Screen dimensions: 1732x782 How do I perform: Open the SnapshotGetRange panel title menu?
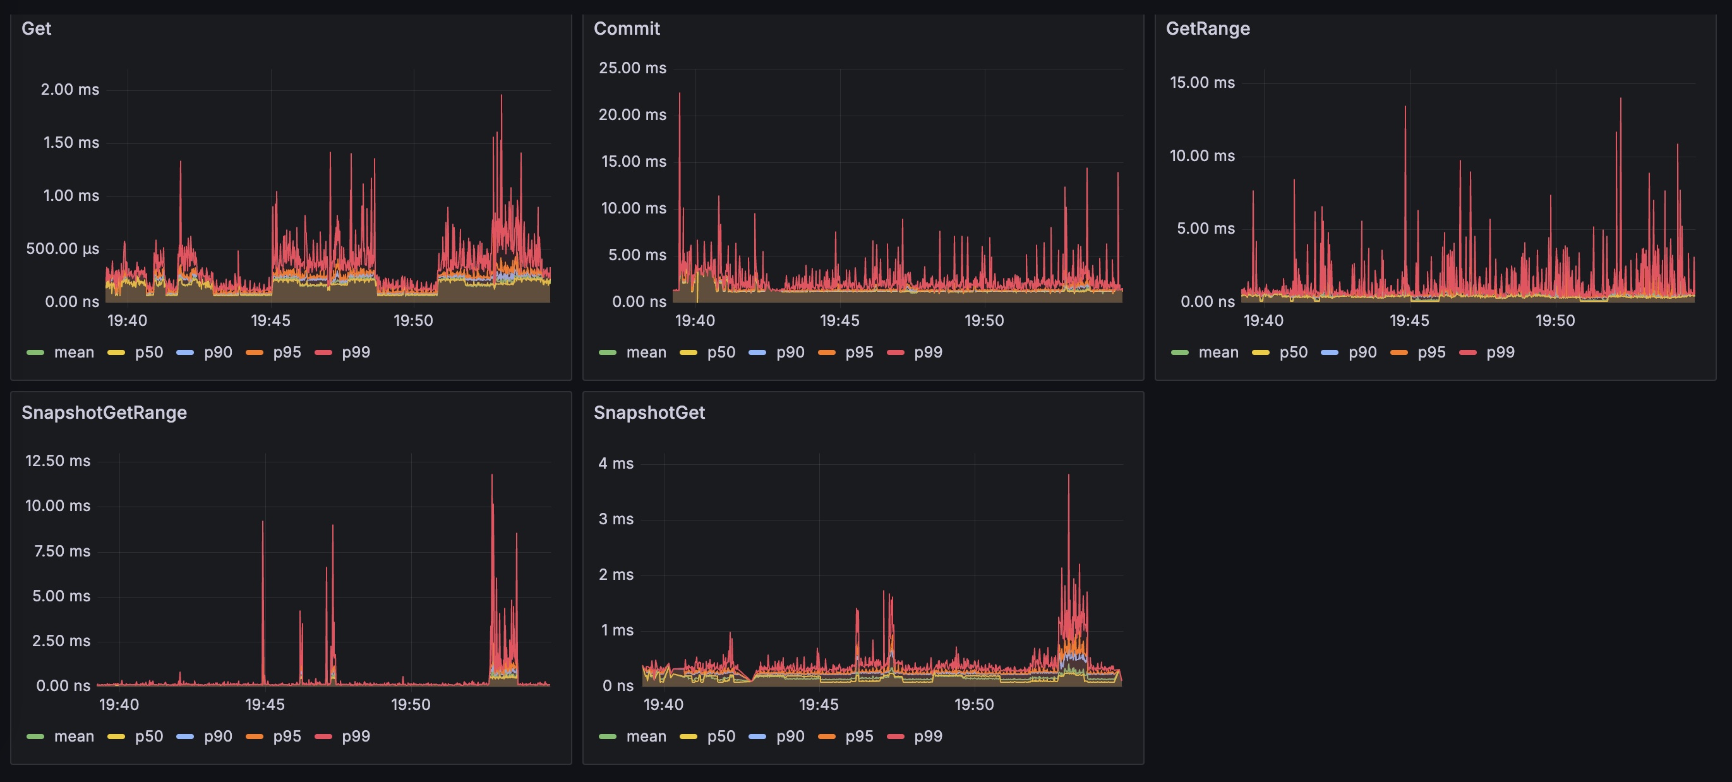point(104,412)
